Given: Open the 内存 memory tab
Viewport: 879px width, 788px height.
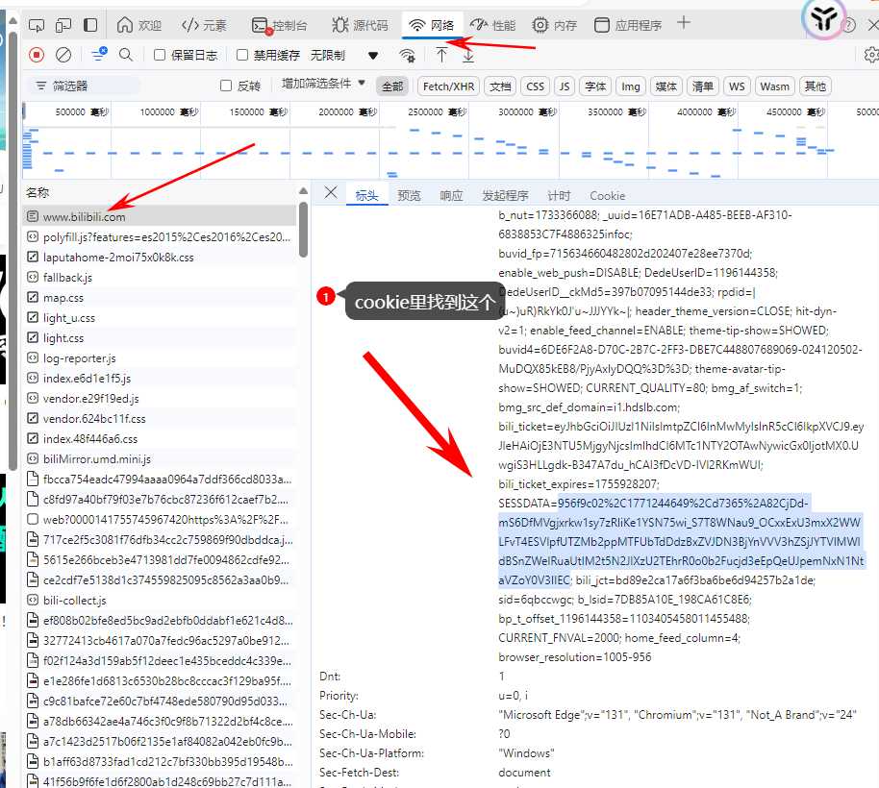Looking at the screenshot, I should (x=554, y=25).
